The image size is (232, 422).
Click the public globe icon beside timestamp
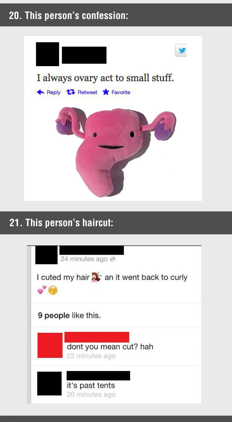coord(113,259)
